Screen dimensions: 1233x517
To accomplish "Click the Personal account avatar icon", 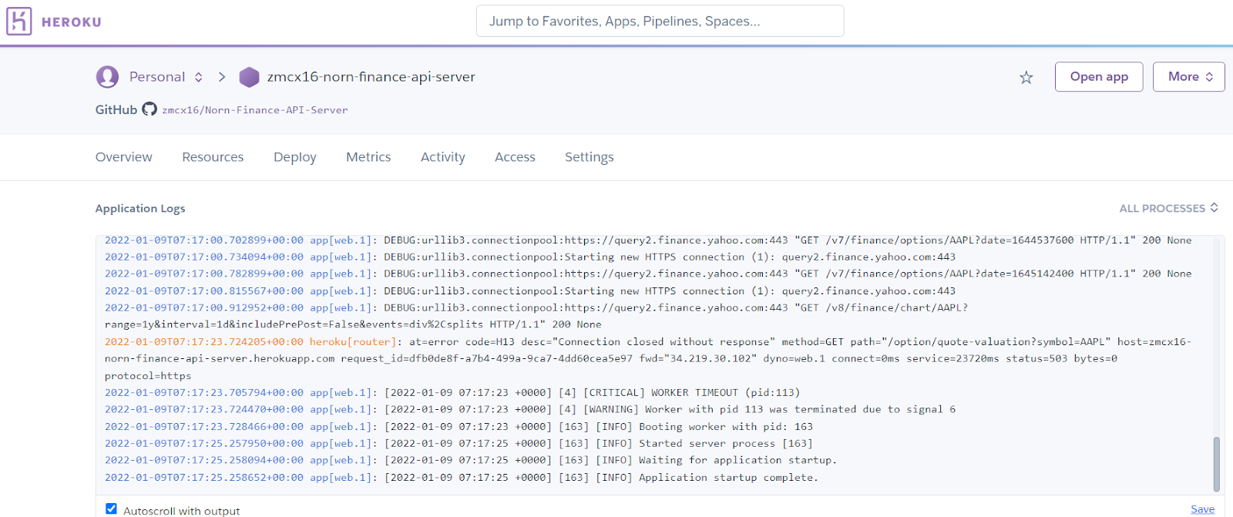I will pyautogui.click(x=107, y=77).
